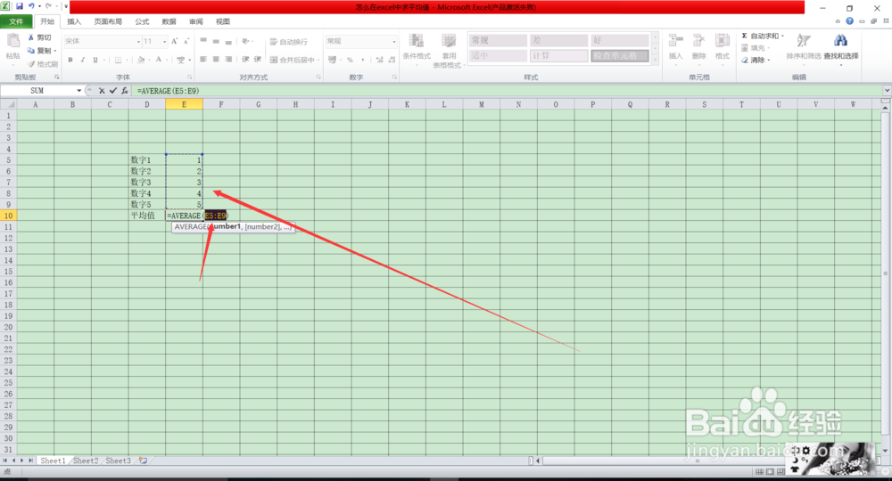The height and width of the screenshot is (481, 892).
Task: Click the Cut (剪切) scissors icon
Action: click(x=31, y=37)
